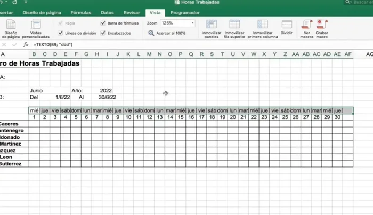Image resolution: width=373 pixels, height=215 pixels.
Task: Toggle Encabezados checkbox
Action: coord(103,33)
